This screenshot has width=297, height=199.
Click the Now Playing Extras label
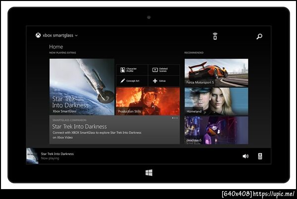tap(62, 52)
